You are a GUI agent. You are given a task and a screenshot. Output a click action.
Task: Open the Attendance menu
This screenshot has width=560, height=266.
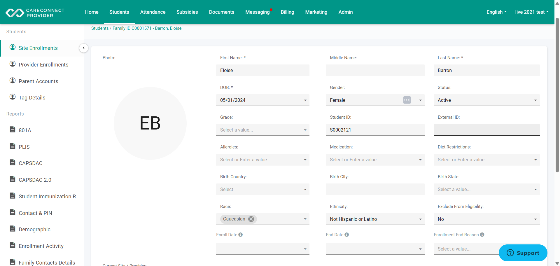click(x=153, y=12)
